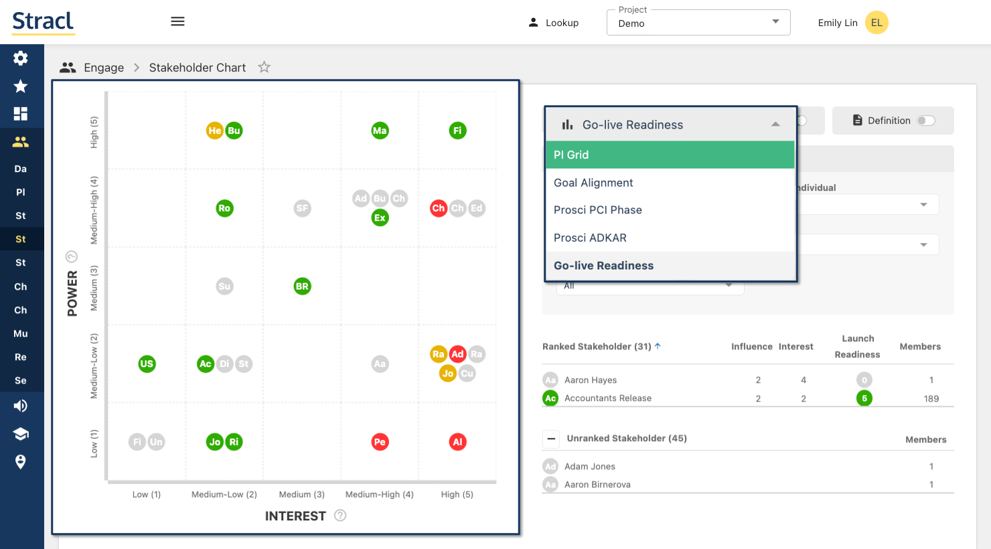Toggle the Definition switch
This screenshot has width=991, height=549.
[926, 121]
